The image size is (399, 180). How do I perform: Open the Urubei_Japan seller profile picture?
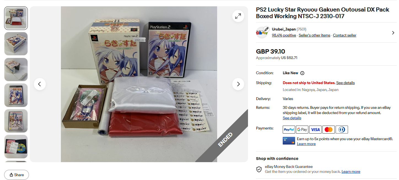point(262,32)
